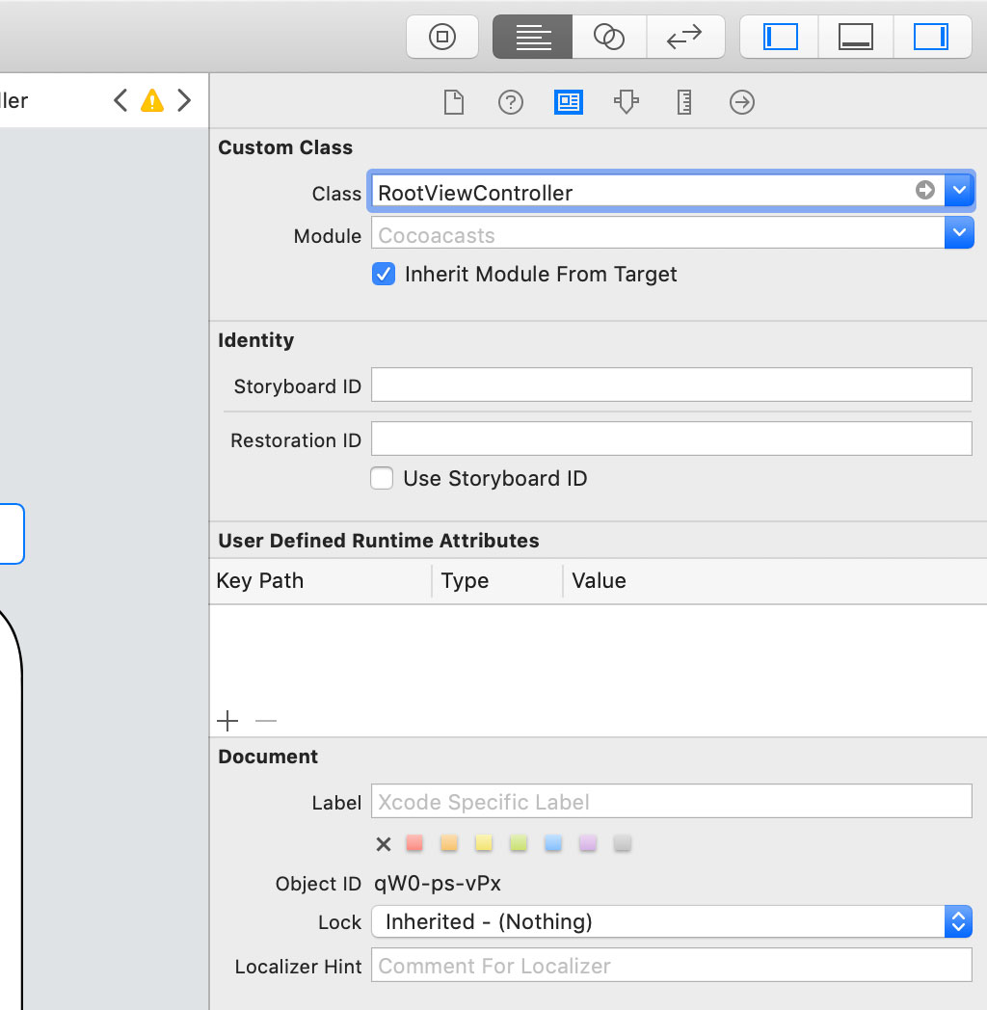Screen dimensions: 987x1010
Task: Switch to the Attributes inspector
Action: [627, 102]
